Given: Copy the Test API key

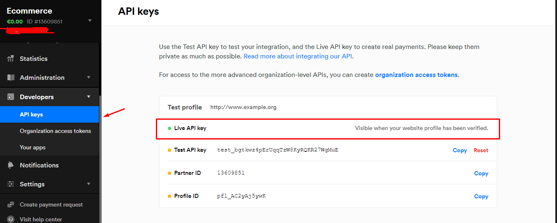Looking at the screenshot, I should click(460, 150).
